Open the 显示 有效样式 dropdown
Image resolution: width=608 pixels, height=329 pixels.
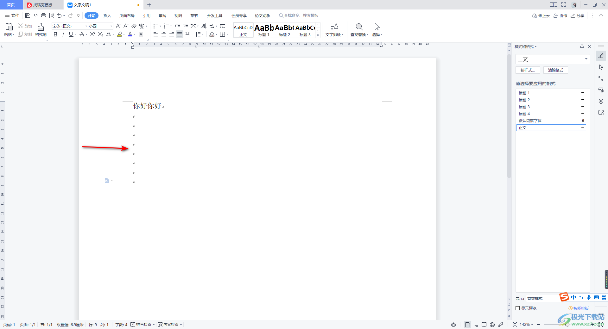(x=543, y=298)
